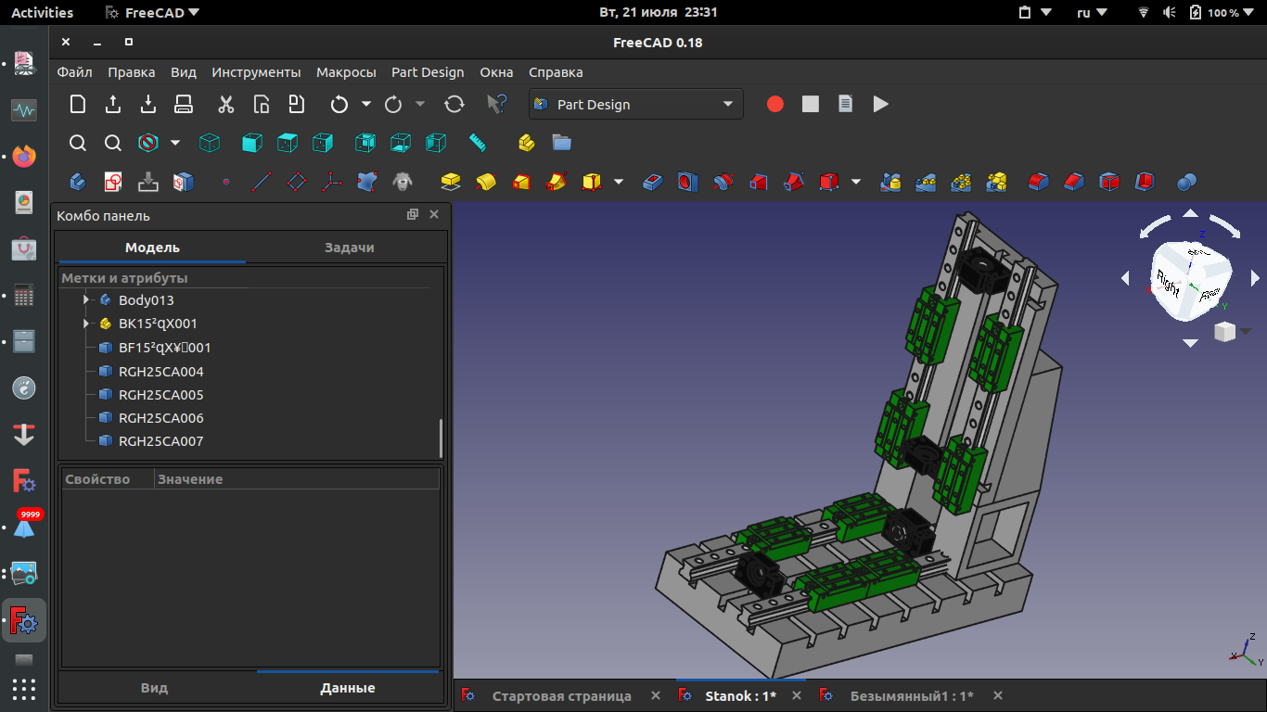This screenshot has height=712, width=1267.
Task: Click the Create sketch icon
Action: click(x=113, y=182)
